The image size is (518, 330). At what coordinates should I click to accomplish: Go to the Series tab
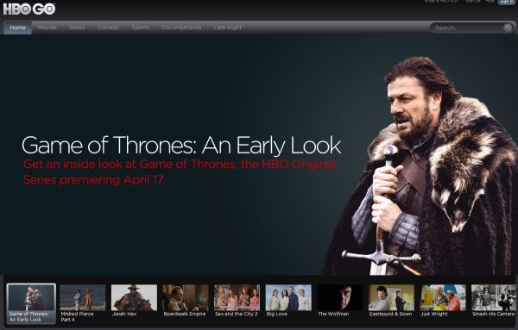[x=77, y=28]
